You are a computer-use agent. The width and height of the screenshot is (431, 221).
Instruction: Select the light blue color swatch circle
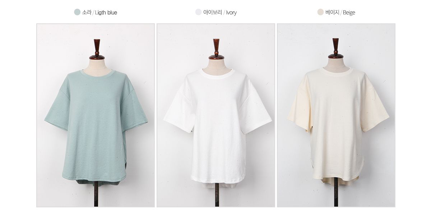pyautogui.click(x=77, y=12)
